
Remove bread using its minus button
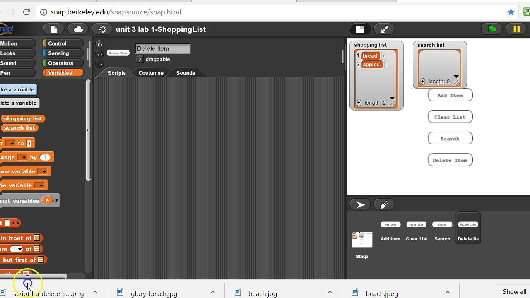(383, 55)
